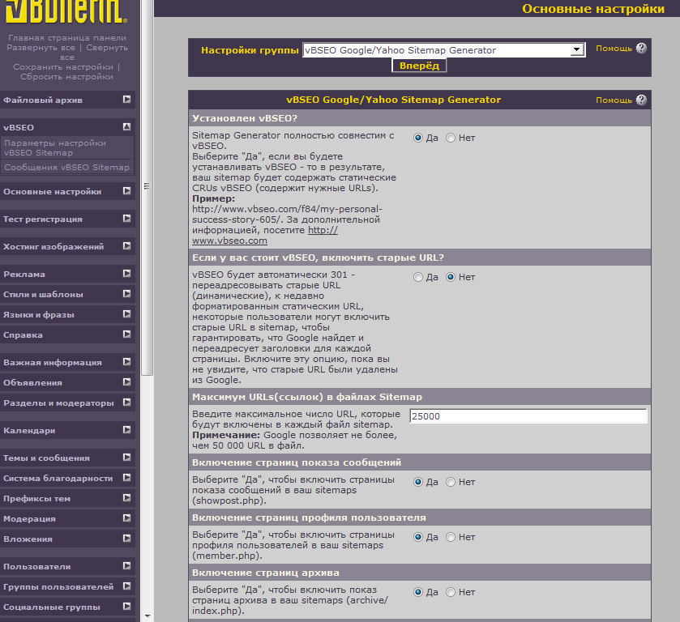Select Нет for включить старые URL
The height and width of the screenshot is (622, 680).
coord(451,277)
